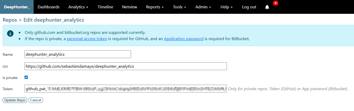Expand the Analytics + menu
This screenshot has height=111, width=354.
[78, 7]
